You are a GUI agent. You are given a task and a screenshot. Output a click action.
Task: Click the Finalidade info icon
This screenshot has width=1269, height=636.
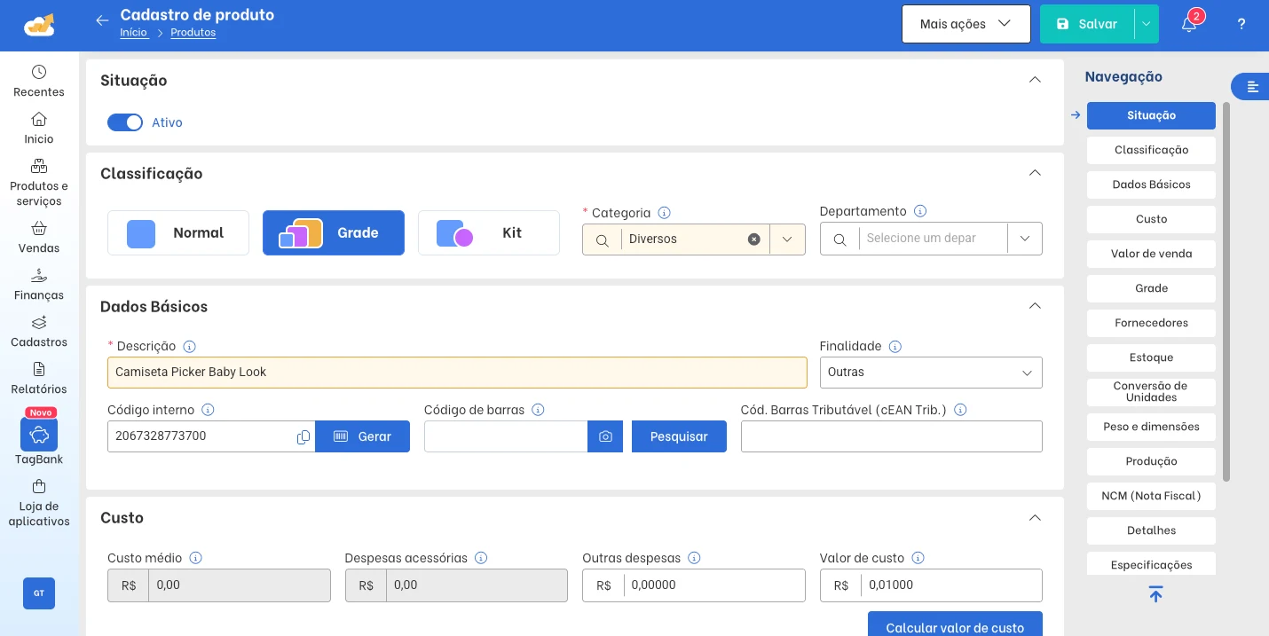(895, 347)
